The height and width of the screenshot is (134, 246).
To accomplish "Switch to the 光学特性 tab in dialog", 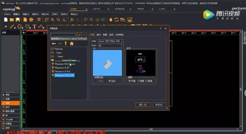I will (120, 35).
